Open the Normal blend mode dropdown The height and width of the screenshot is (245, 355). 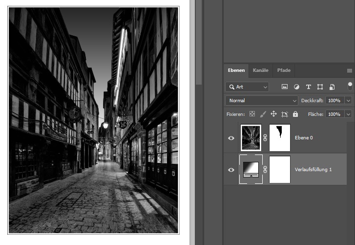(261, 100)
